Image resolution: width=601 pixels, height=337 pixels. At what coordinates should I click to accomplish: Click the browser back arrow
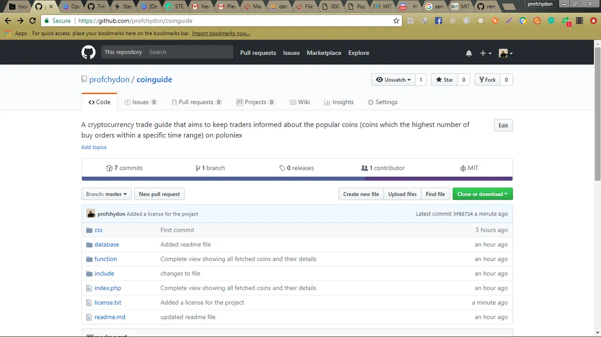pyautogui.click(x=8, y=21)
